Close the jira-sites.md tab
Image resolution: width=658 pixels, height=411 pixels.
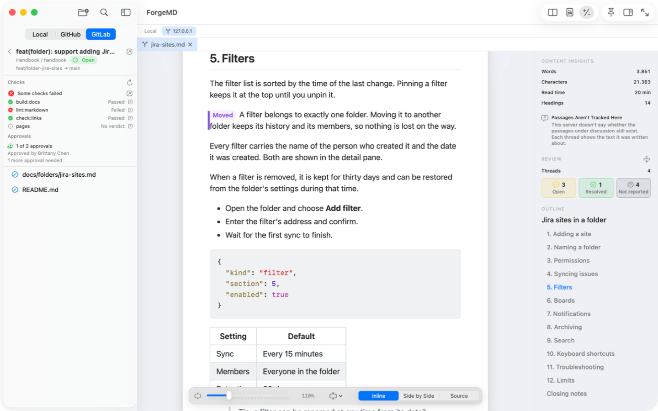pyautogui.click(x=190, y=44)
